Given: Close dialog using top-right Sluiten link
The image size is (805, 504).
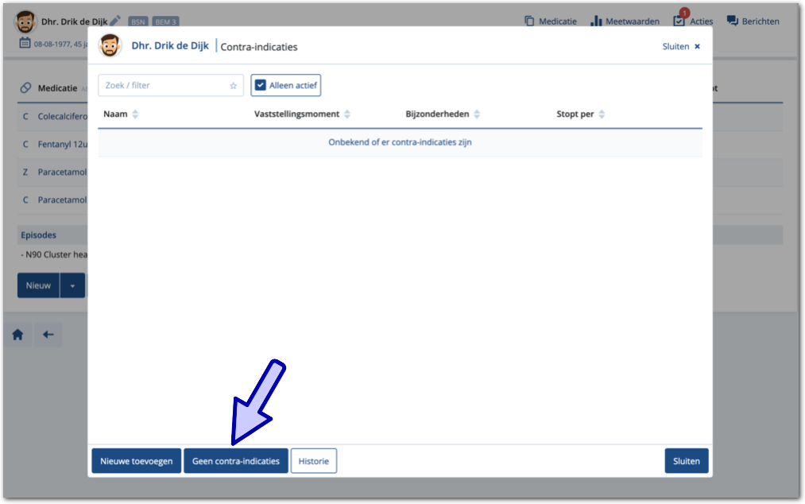Looking at the screenshot, I should (x=681, y=47).
